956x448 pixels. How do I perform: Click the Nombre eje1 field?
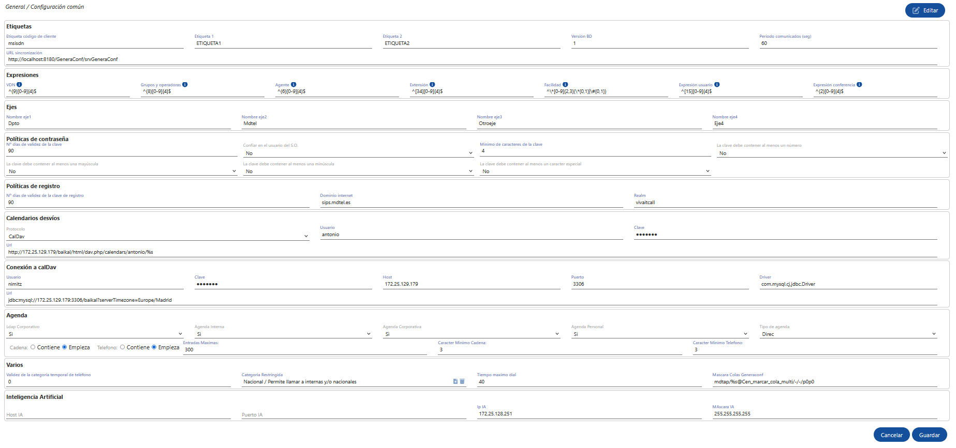coord(119,123)
